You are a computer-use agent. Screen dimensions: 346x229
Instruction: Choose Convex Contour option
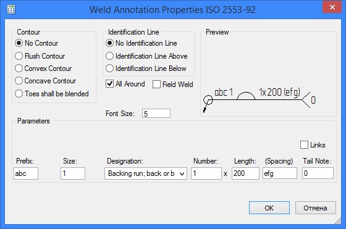tap(19, 69)
